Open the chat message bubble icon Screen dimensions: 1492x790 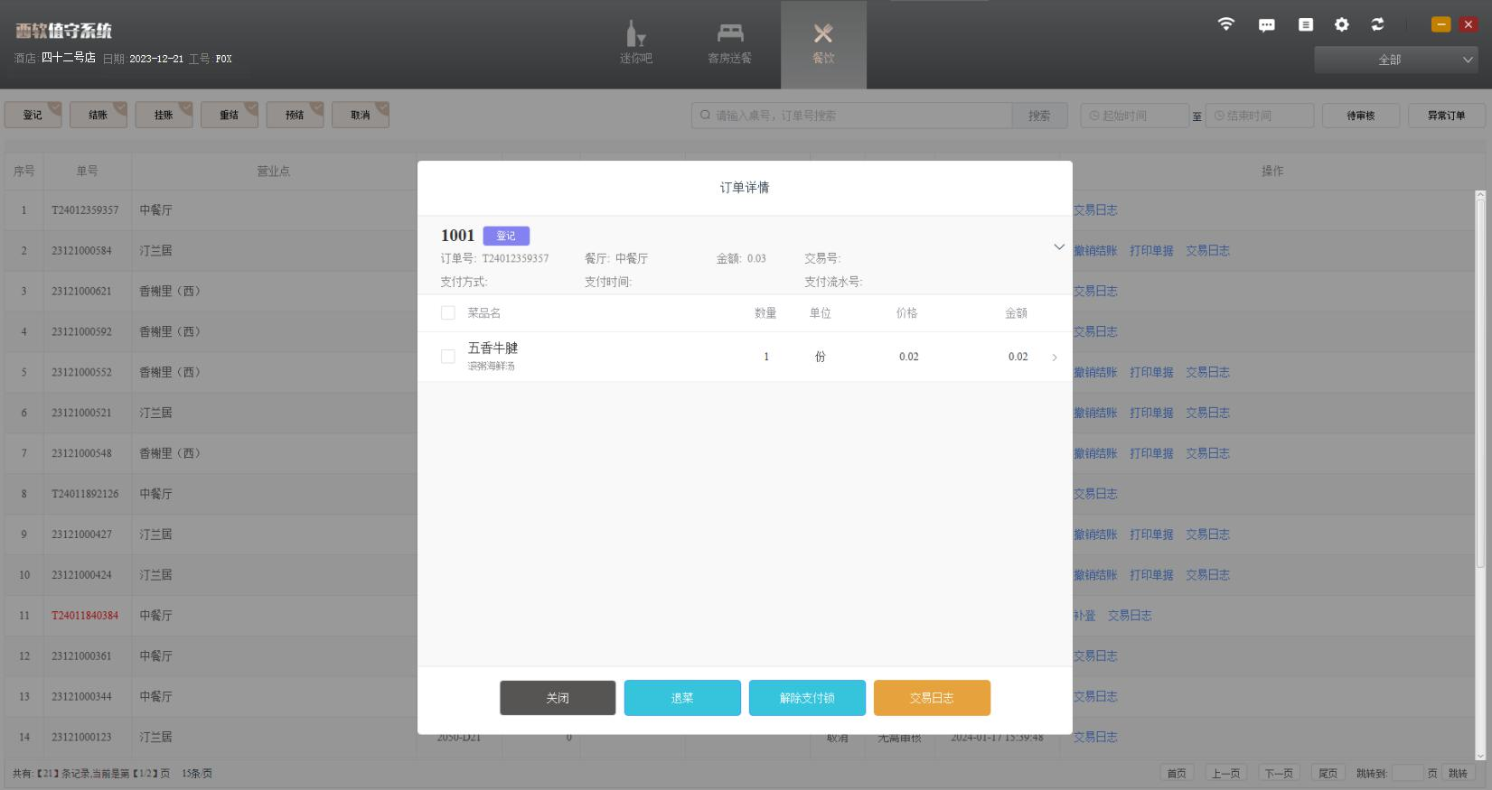[1266, 25]
